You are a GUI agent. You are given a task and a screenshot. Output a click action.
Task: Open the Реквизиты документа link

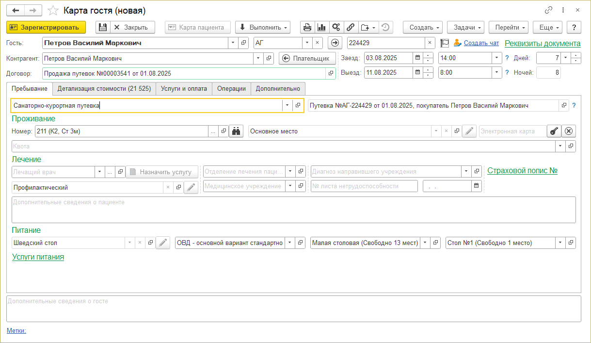tap(543, 43)
